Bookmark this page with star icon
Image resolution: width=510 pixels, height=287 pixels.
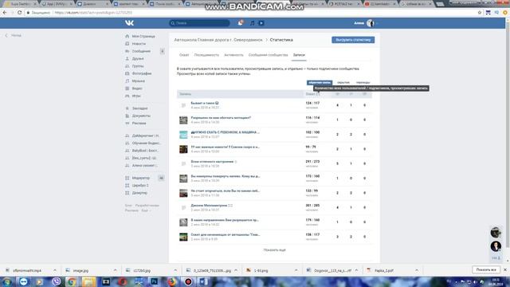480,13
